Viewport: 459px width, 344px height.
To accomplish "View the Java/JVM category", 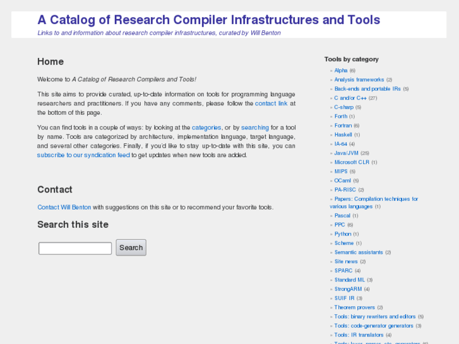I will point(347,153).
